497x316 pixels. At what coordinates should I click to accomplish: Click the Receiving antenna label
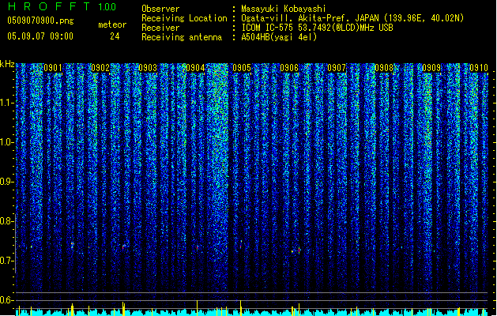coord(182,37)
